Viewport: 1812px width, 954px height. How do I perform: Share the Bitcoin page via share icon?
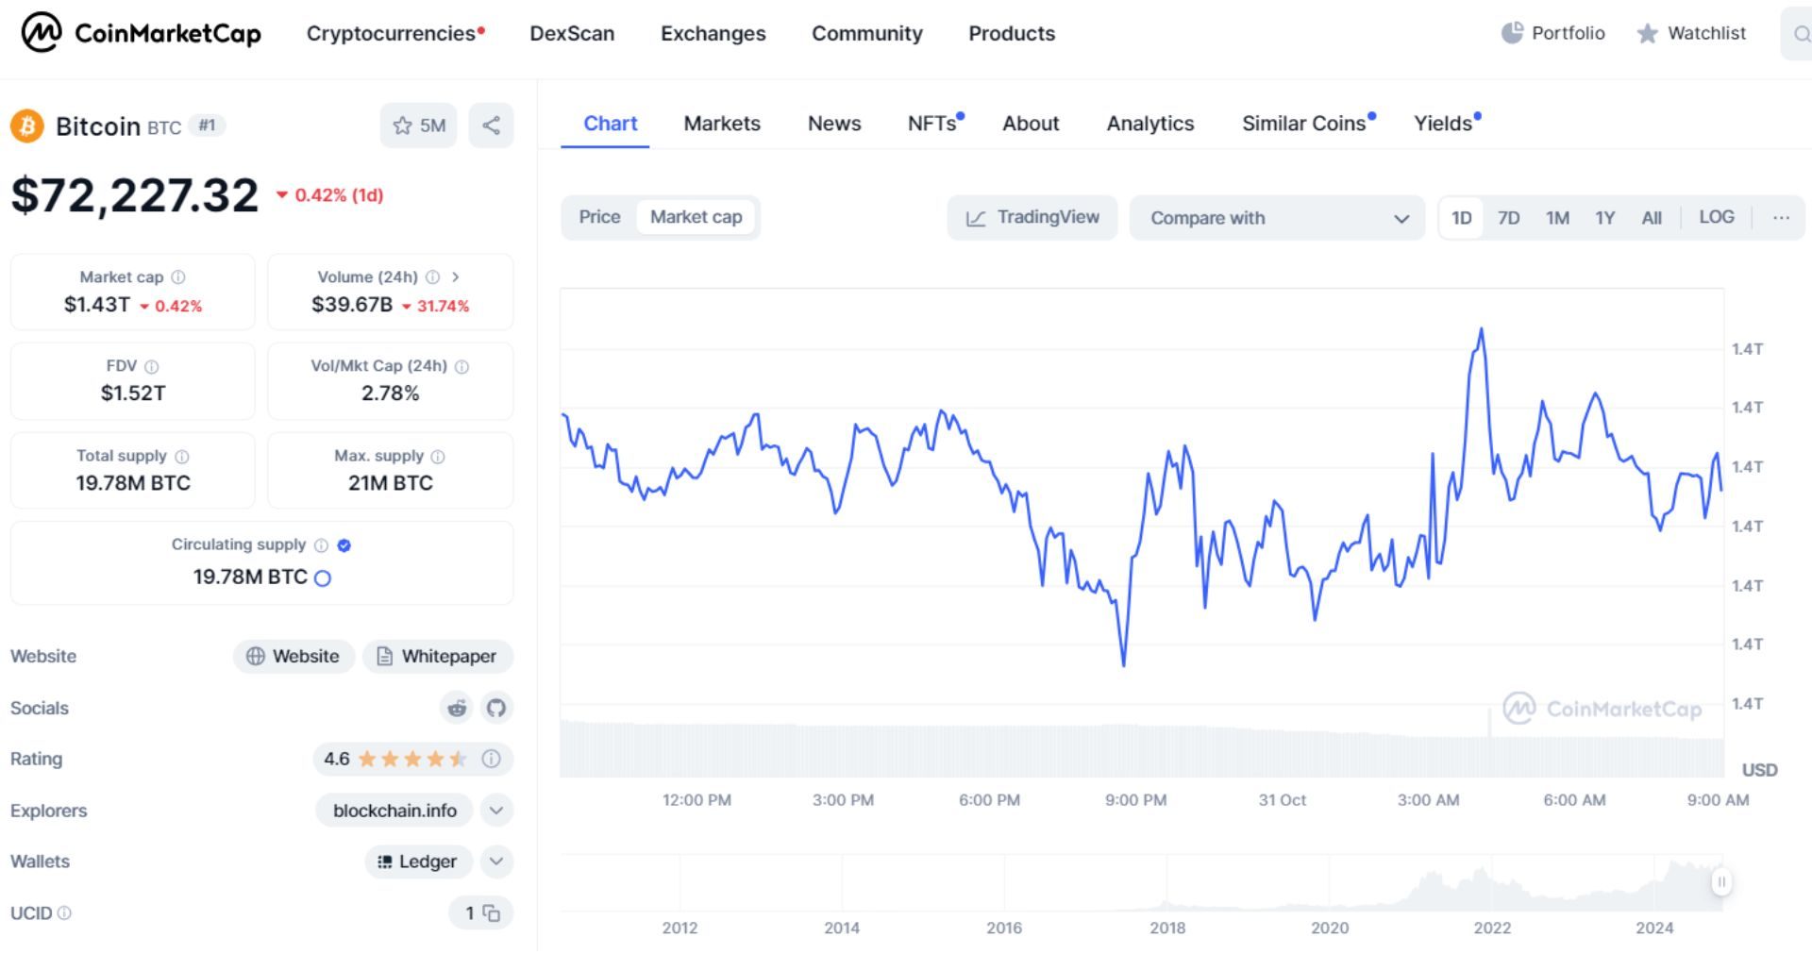click(x=491, y=125)
